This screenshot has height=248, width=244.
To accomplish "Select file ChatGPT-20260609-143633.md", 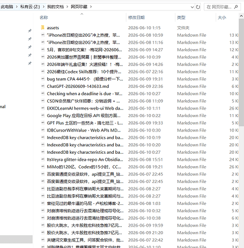I will coord(78,86).
